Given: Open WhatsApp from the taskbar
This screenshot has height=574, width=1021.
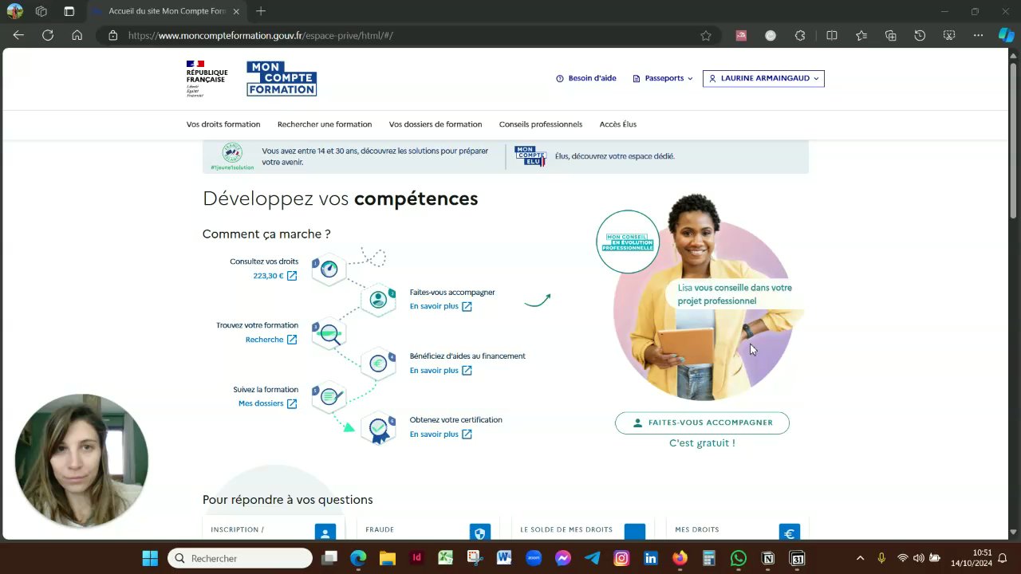Looking at the screenshot, I should [739, 558].
